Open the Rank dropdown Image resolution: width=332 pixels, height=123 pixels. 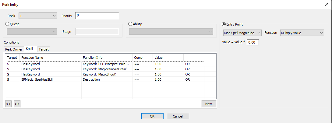[38, 16]
